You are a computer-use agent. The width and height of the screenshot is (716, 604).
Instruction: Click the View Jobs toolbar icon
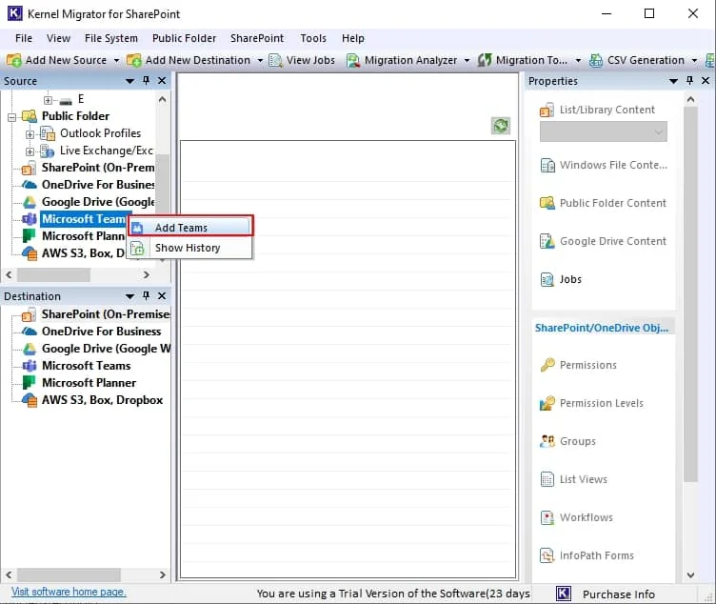(275, 60)
